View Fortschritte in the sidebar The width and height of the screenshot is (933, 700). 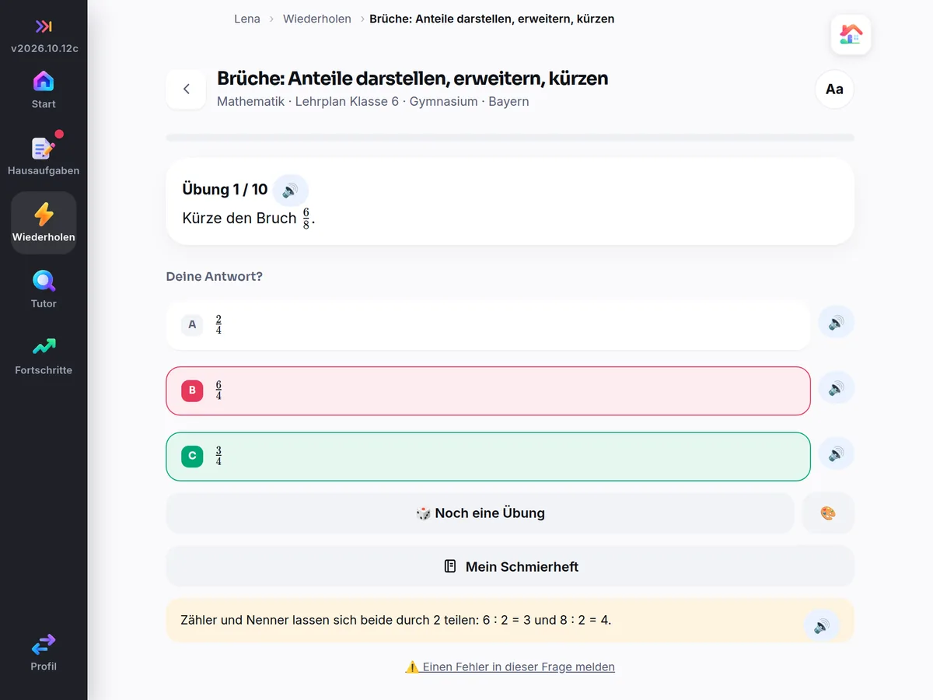pyautogui.click(x=44, y=357)
